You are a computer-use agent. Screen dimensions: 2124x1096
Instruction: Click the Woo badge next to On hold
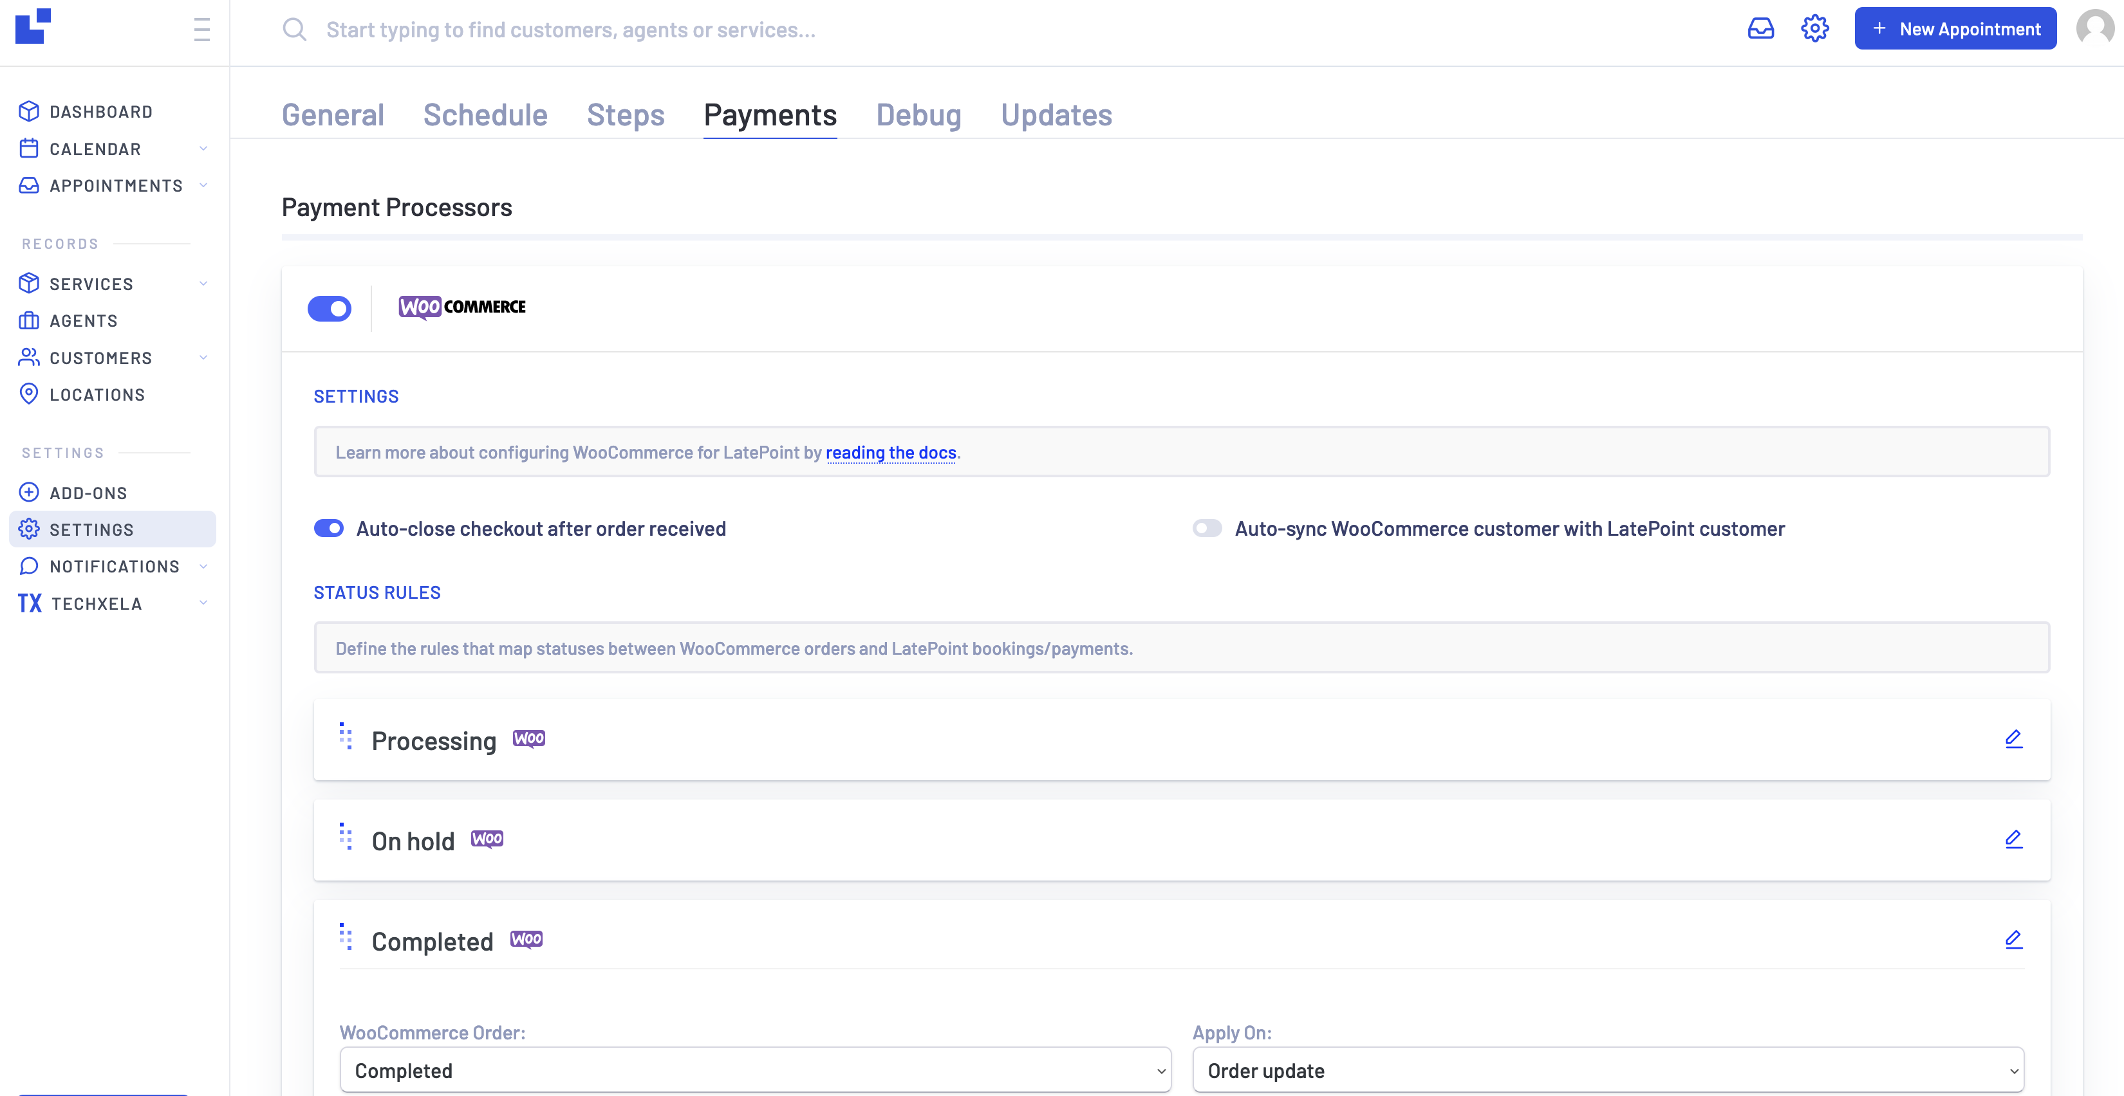487,839
